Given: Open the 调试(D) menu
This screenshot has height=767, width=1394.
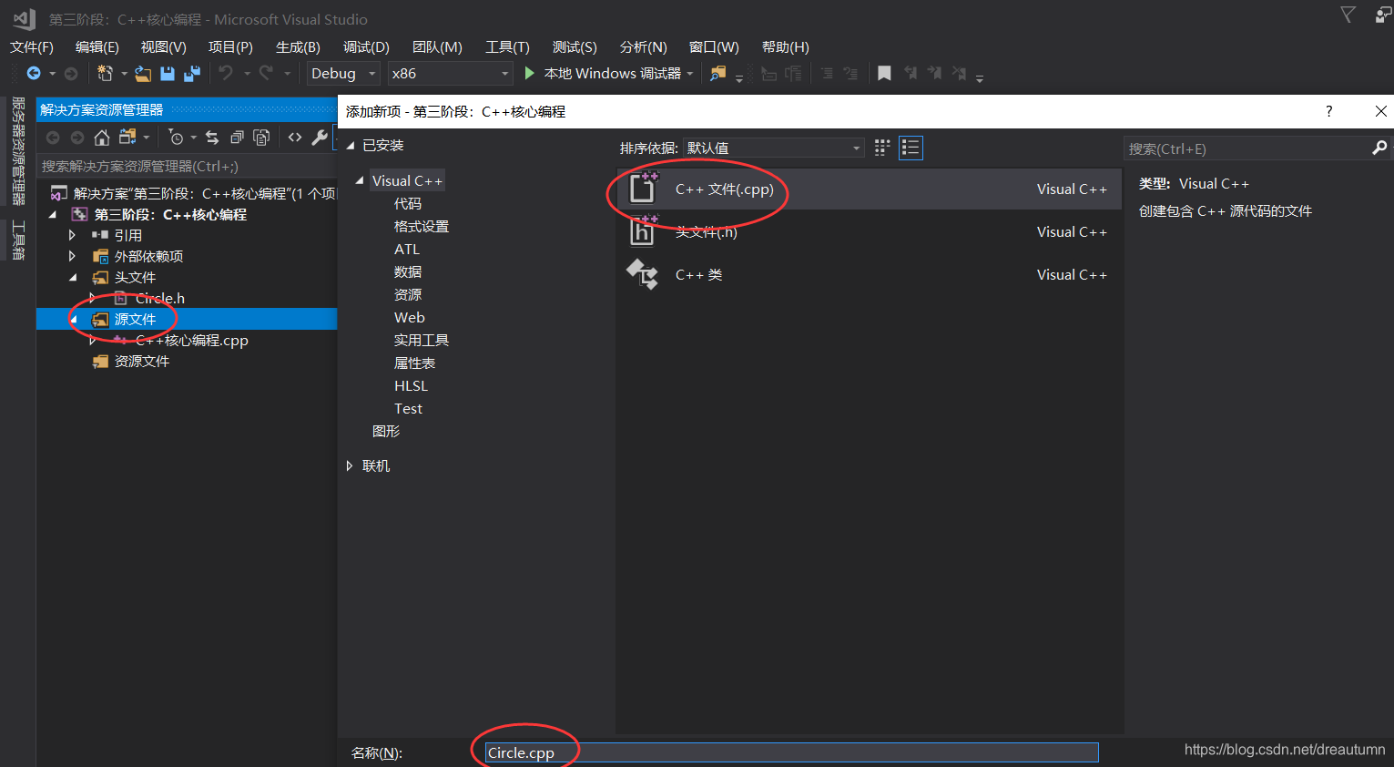Looking at the screenshot, I should tap(366, 47).
